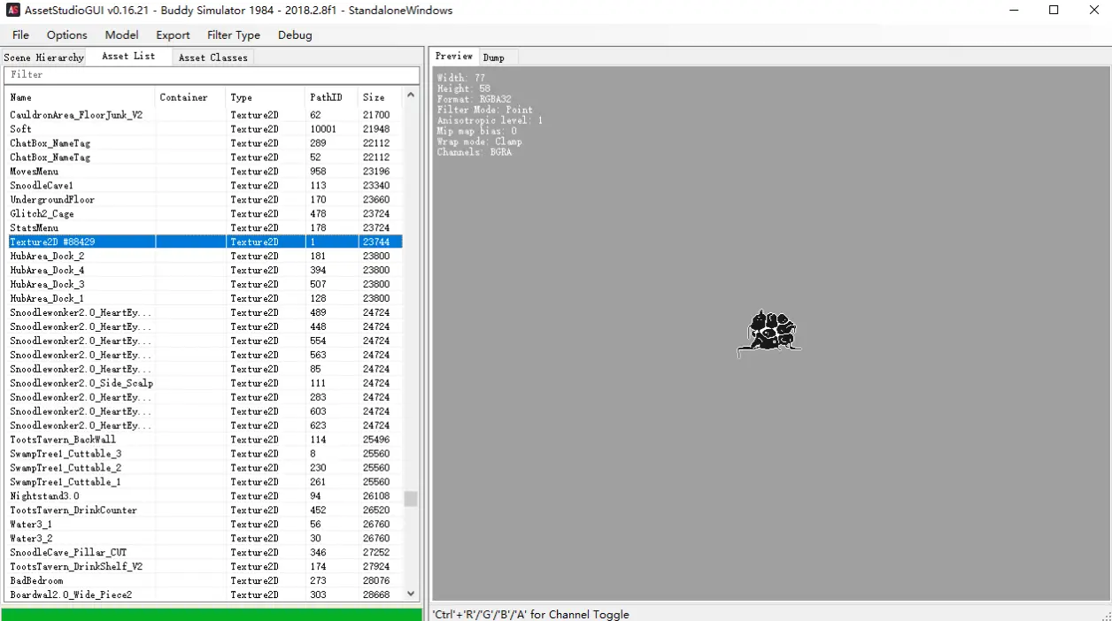Select the StatsMenu row
Image resolution: width=1112 pixels, height=621 pixels.
pyautogui.click(x=204, y=228)
